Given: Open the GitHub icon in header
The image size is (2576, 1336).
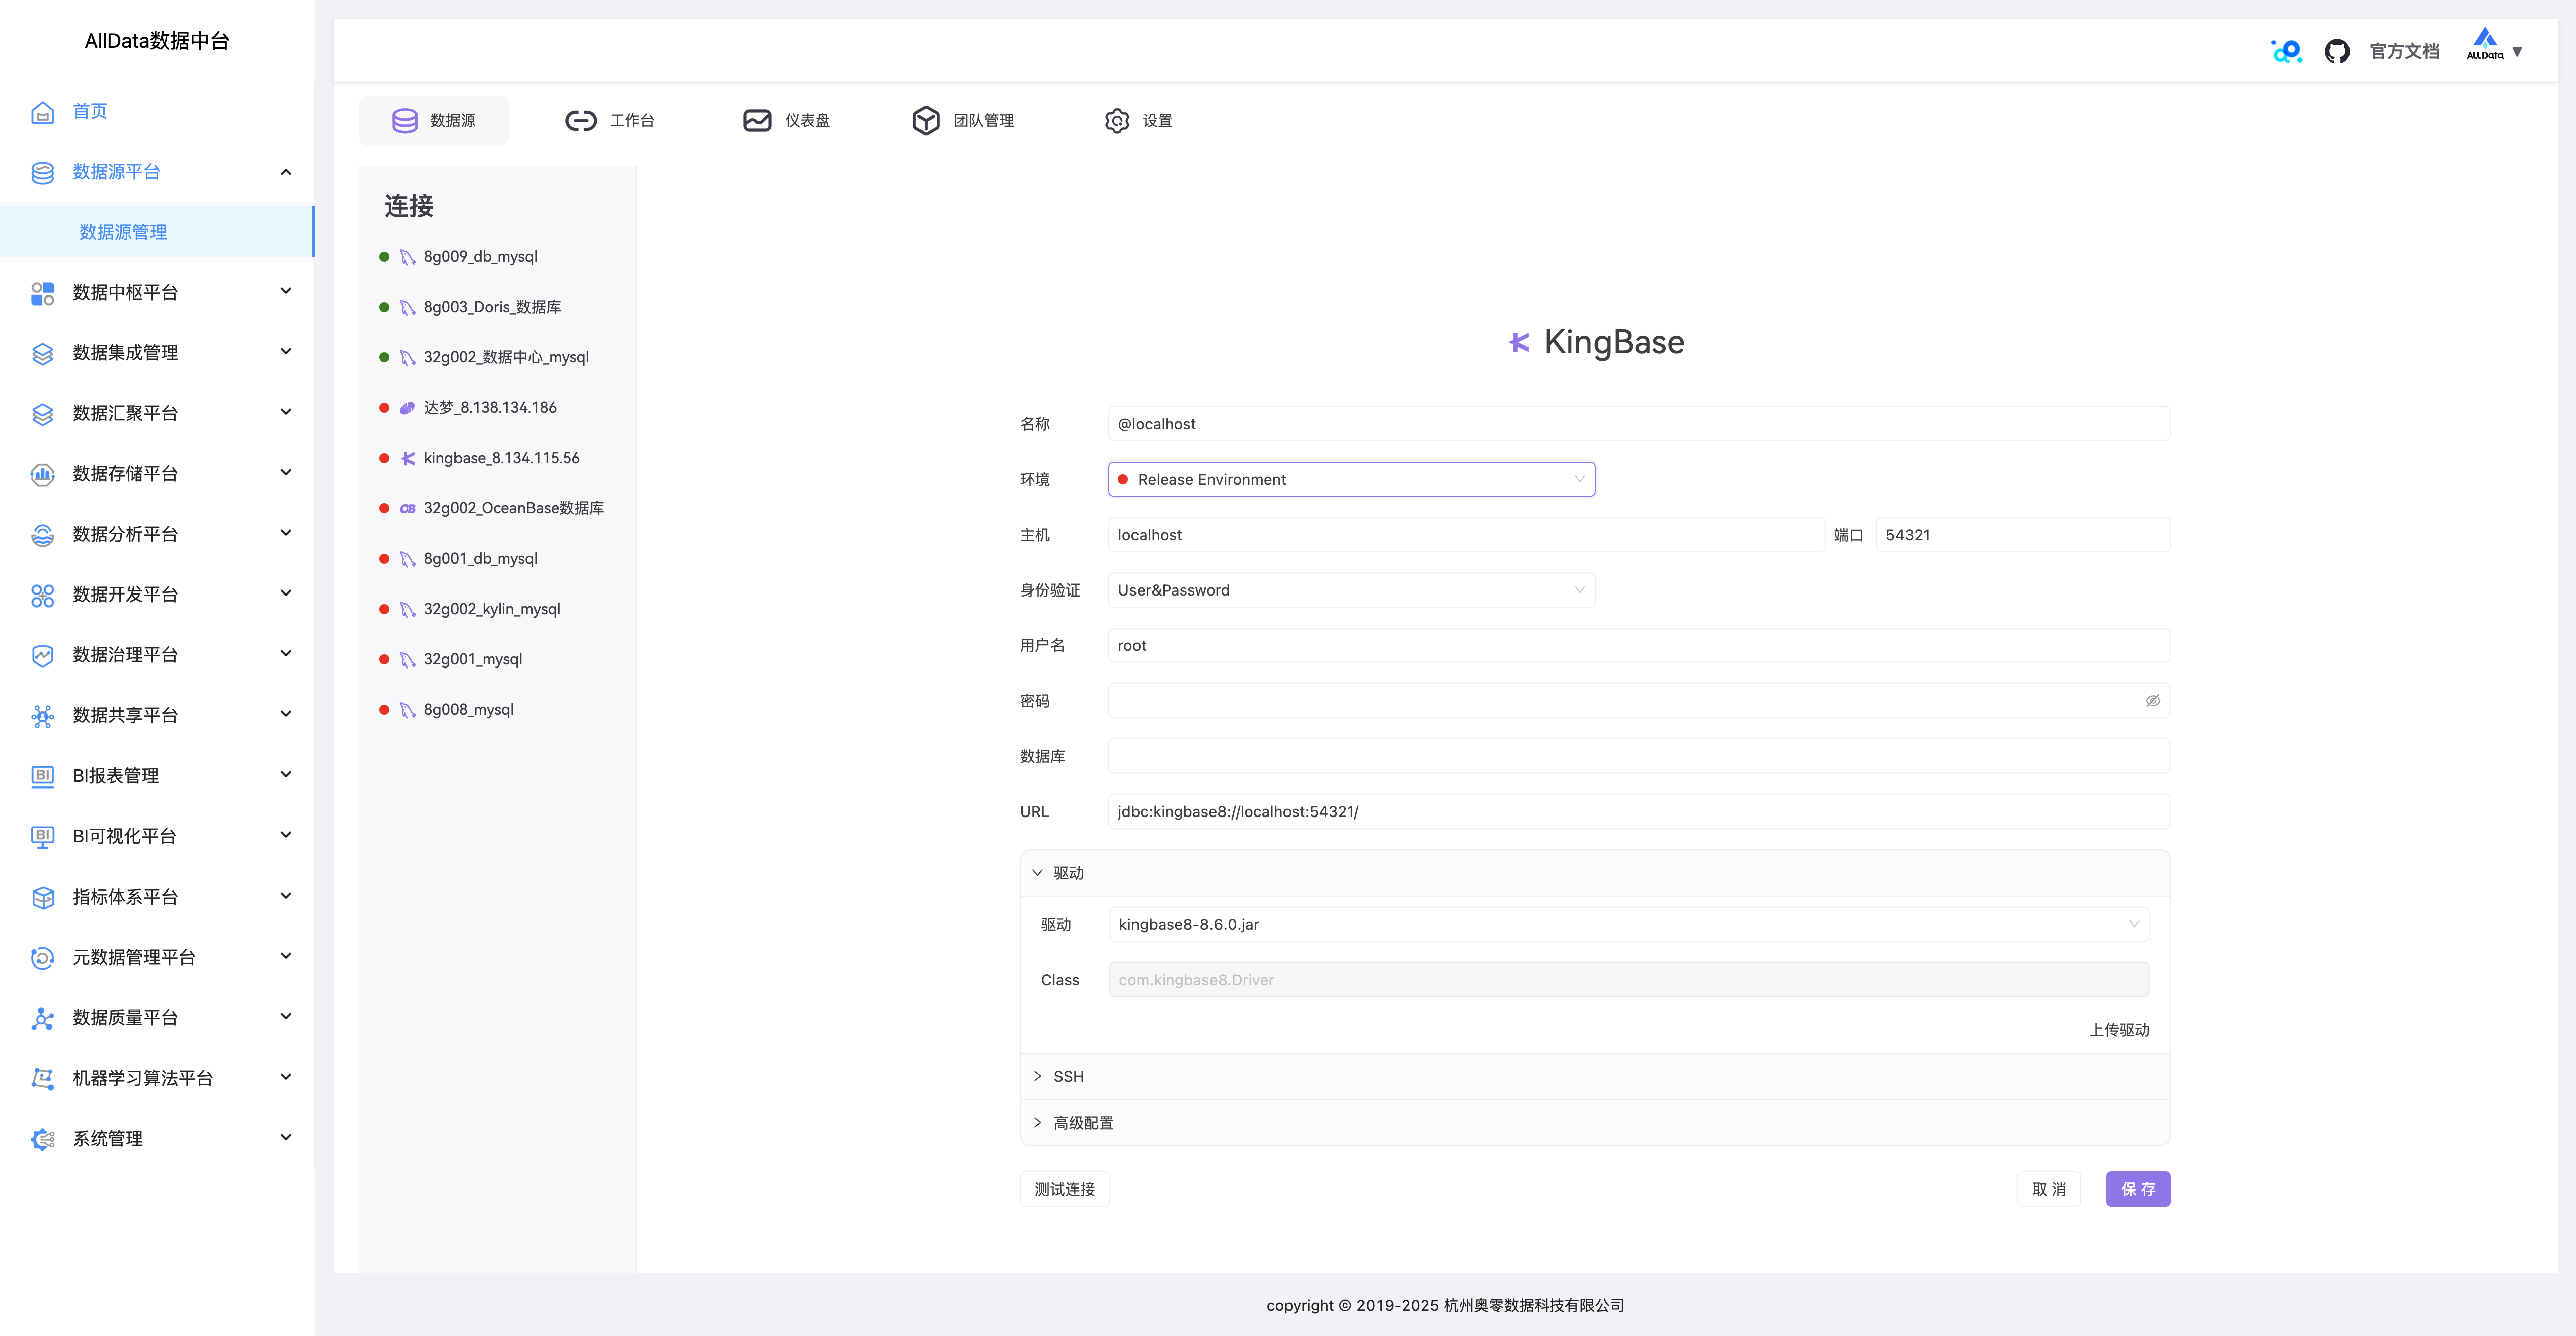Looking at the screenshot, I should 2337,51.
